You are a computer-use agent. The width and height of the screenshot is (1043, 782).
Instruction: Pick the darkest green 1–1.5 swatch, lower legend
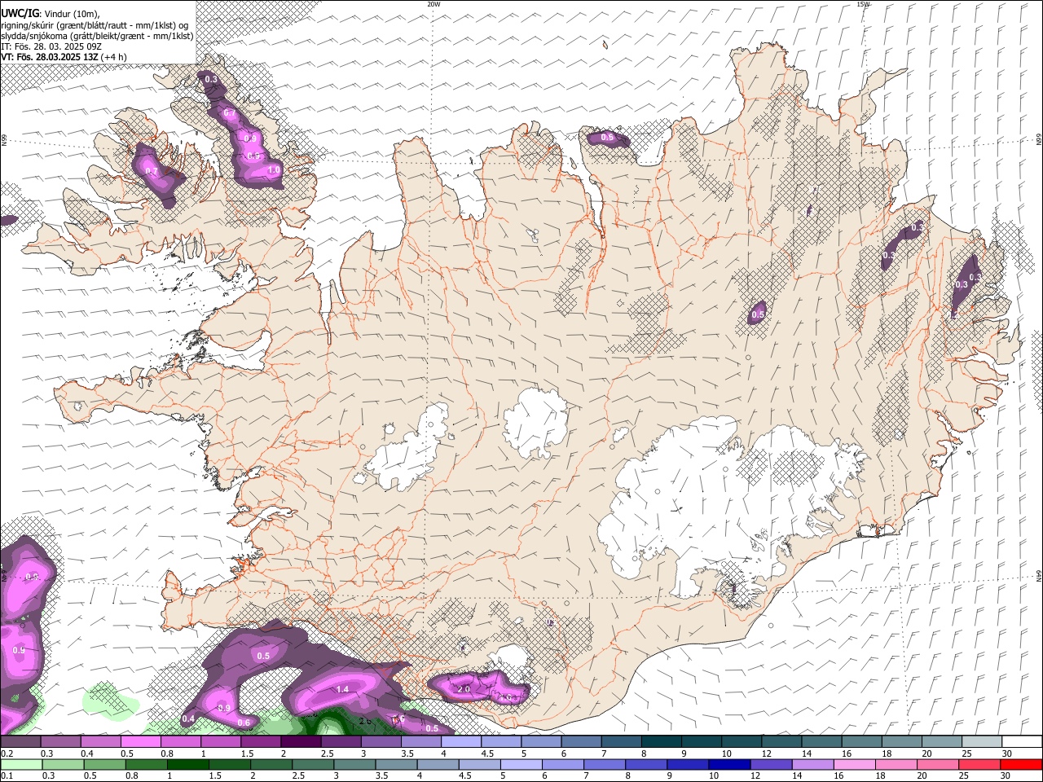pyautogui.click(x=189, y=764)
